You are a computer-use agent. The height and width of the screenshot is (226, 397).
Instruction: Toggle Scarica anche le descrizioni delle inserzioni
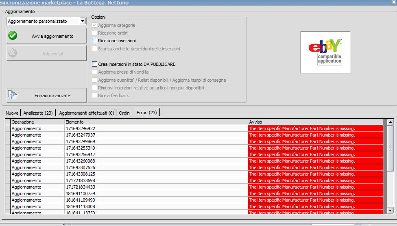[x=94, y=49]
